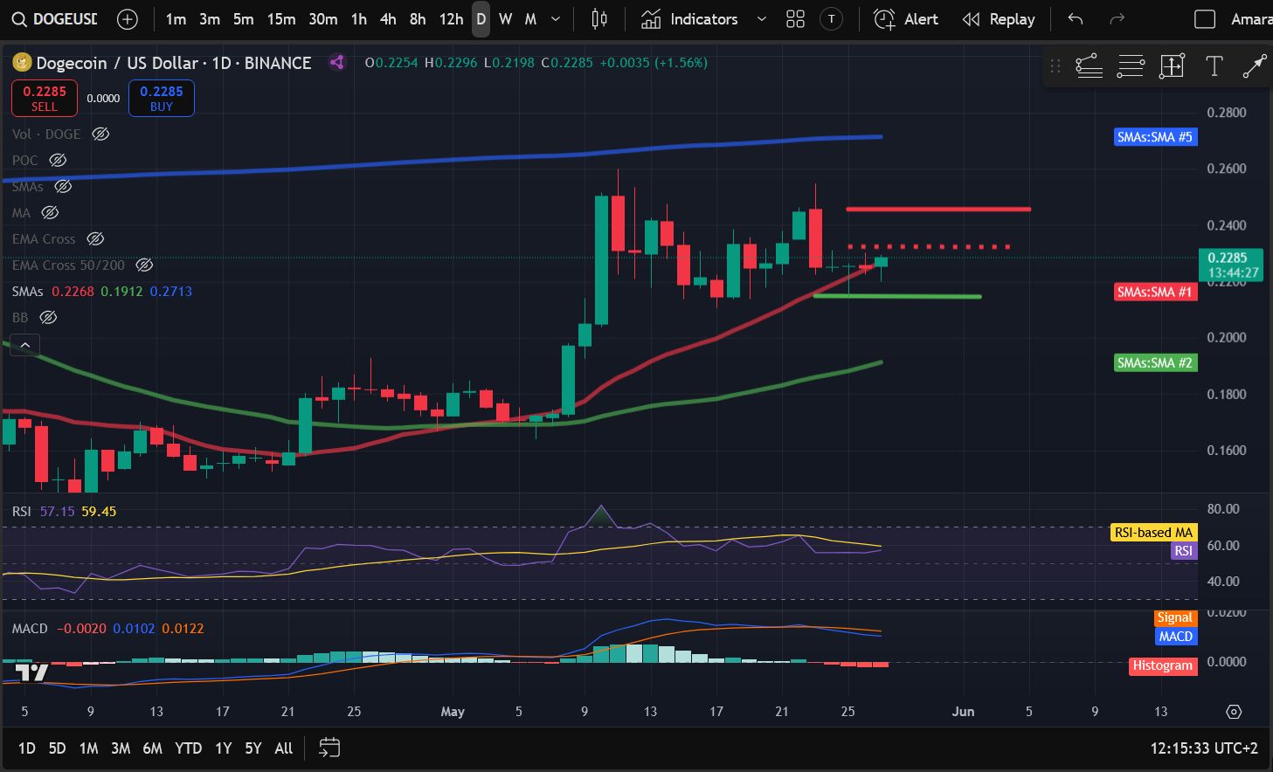Image resolution: width=1273 pixels, height=772 pixels.
Task: Select the 4h timeframe
Action: coord(388,19)
